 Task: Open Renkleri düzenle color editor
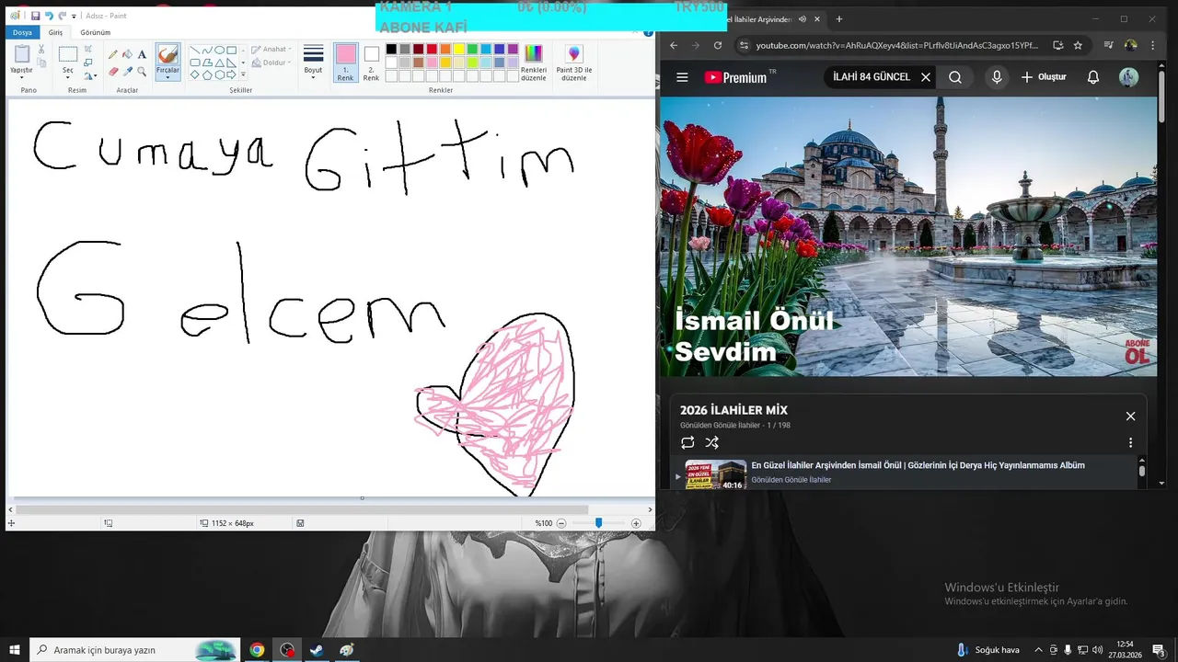tap(534, 62)
